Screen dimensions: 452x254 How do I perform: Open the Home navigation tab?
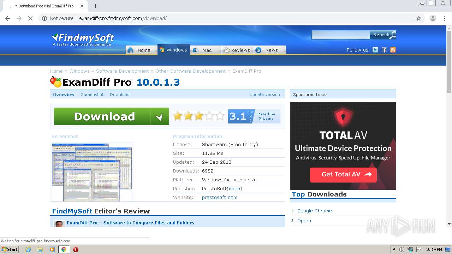click(x=141, y=50)
